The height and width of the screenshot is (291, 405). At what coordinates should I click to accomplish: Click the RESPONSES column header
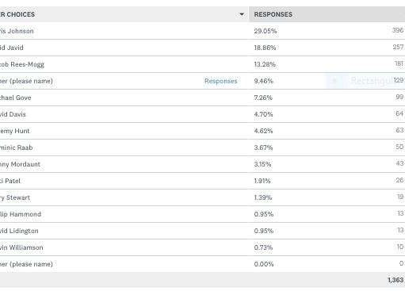[x=273, y=14]
